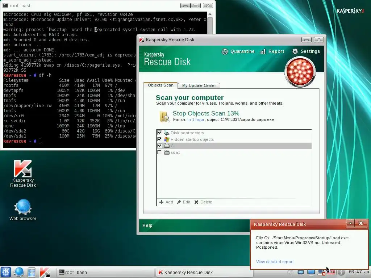Launch Kaspersky from taskbar quick launch
The height and width of the screenshot is (278, 371).
click(x=45, y=272)
